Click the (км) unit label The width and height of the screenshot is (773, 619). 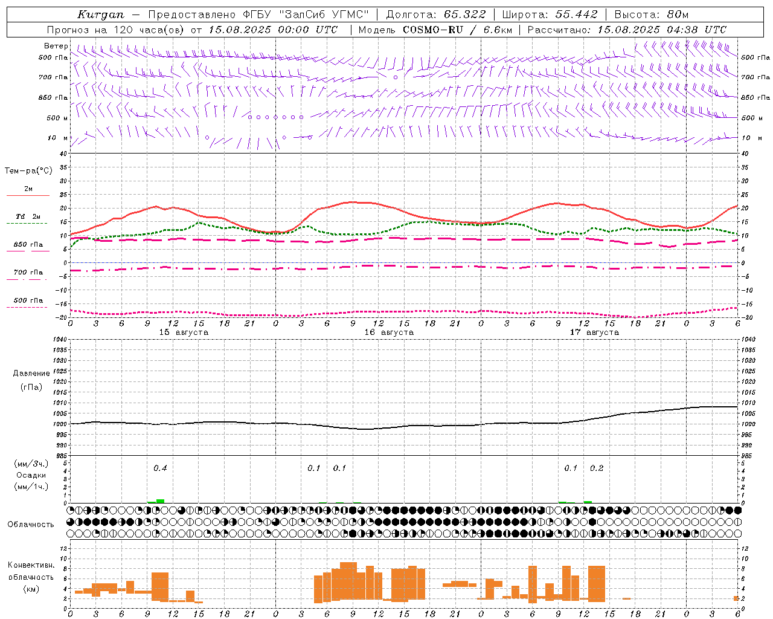31,589
